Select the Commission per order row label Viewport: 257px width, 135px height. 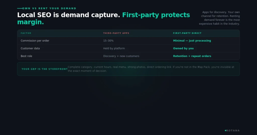pos(35,41)
